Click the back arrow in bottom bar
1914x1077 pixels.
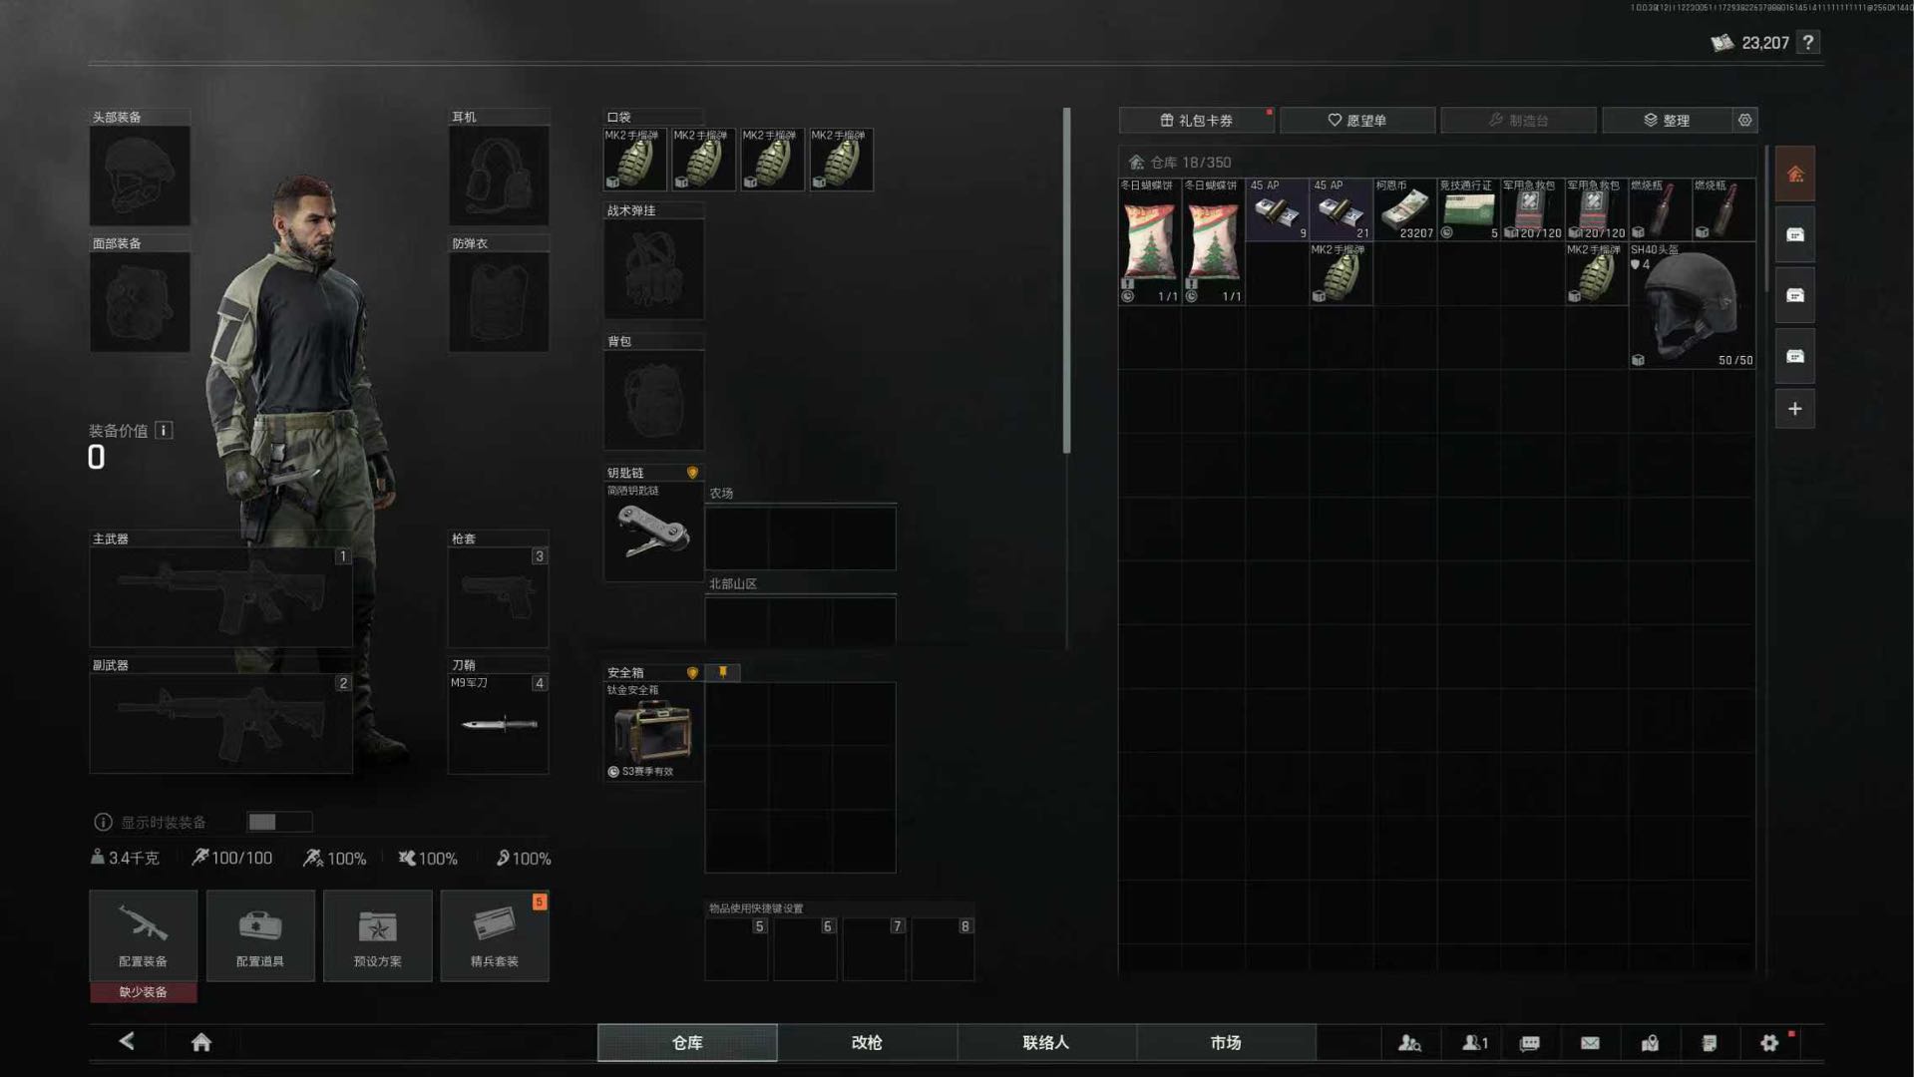tap(127, 1042)
